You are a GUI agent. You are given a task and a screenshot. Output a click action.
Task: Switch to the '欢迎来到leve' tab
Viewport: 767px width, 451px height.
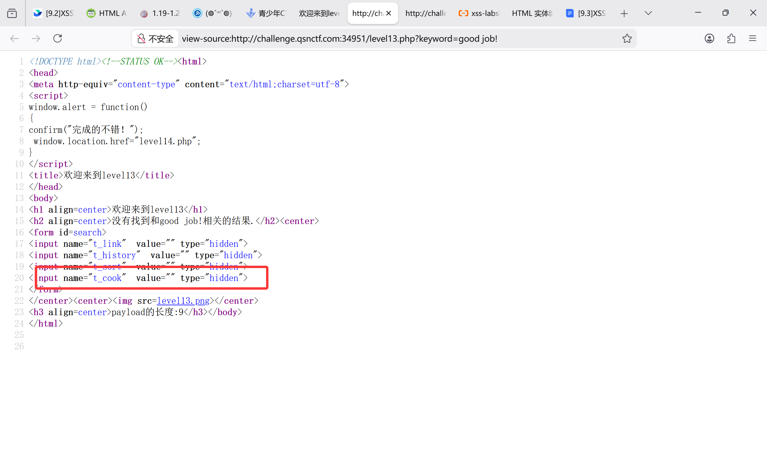click(x=319, y=13)
